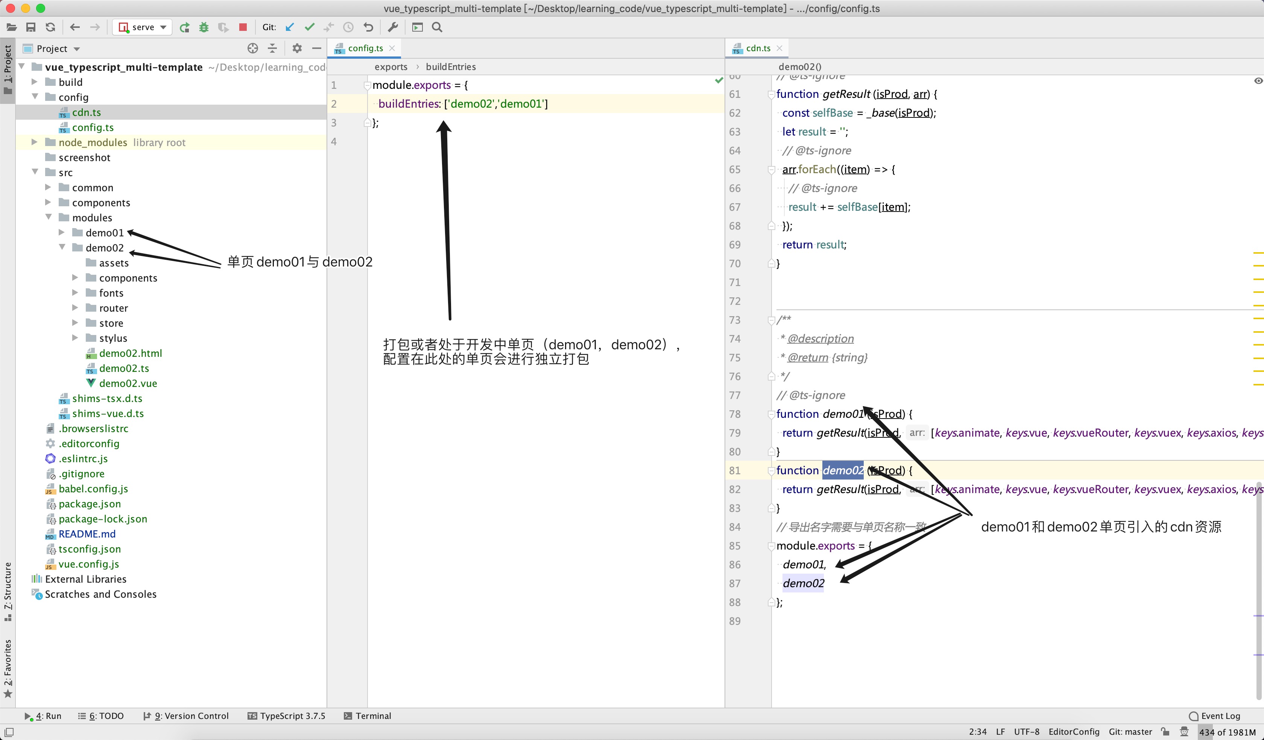Collapse the demo02 folder in project tree

[62, 248]
